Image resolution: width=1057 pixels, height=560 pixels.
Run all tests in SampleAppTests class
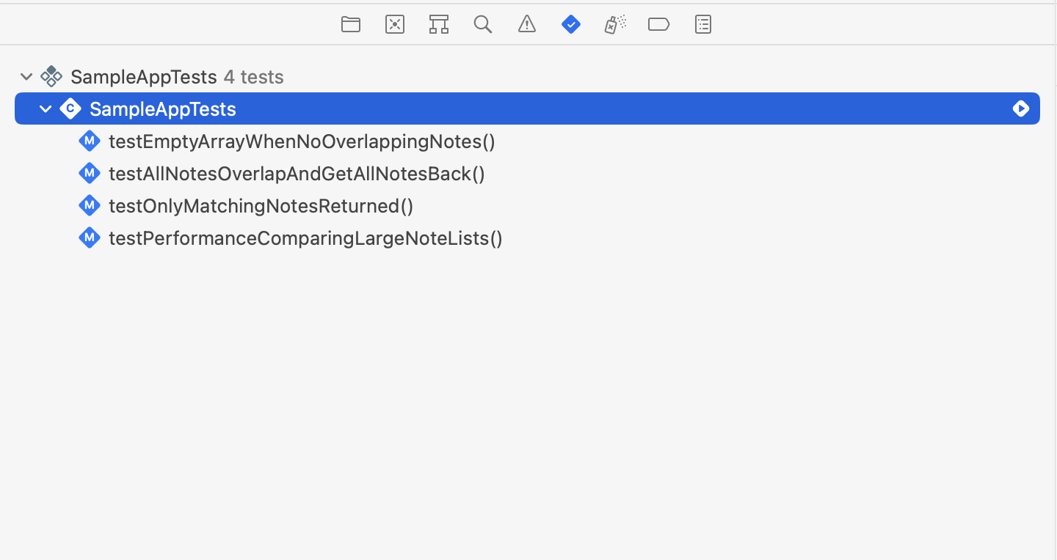[1021, 108]
